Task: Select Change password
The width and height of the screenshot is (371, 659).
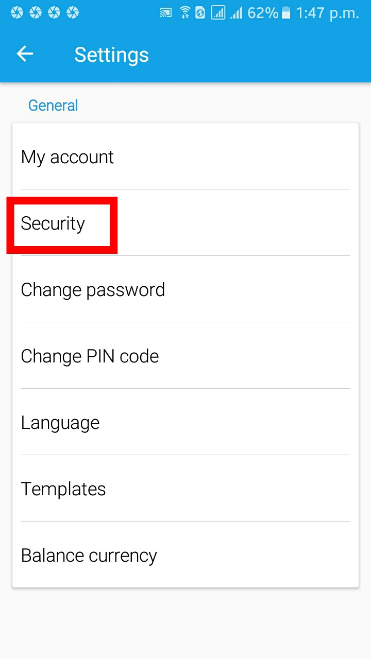Action: coord(93,290)
